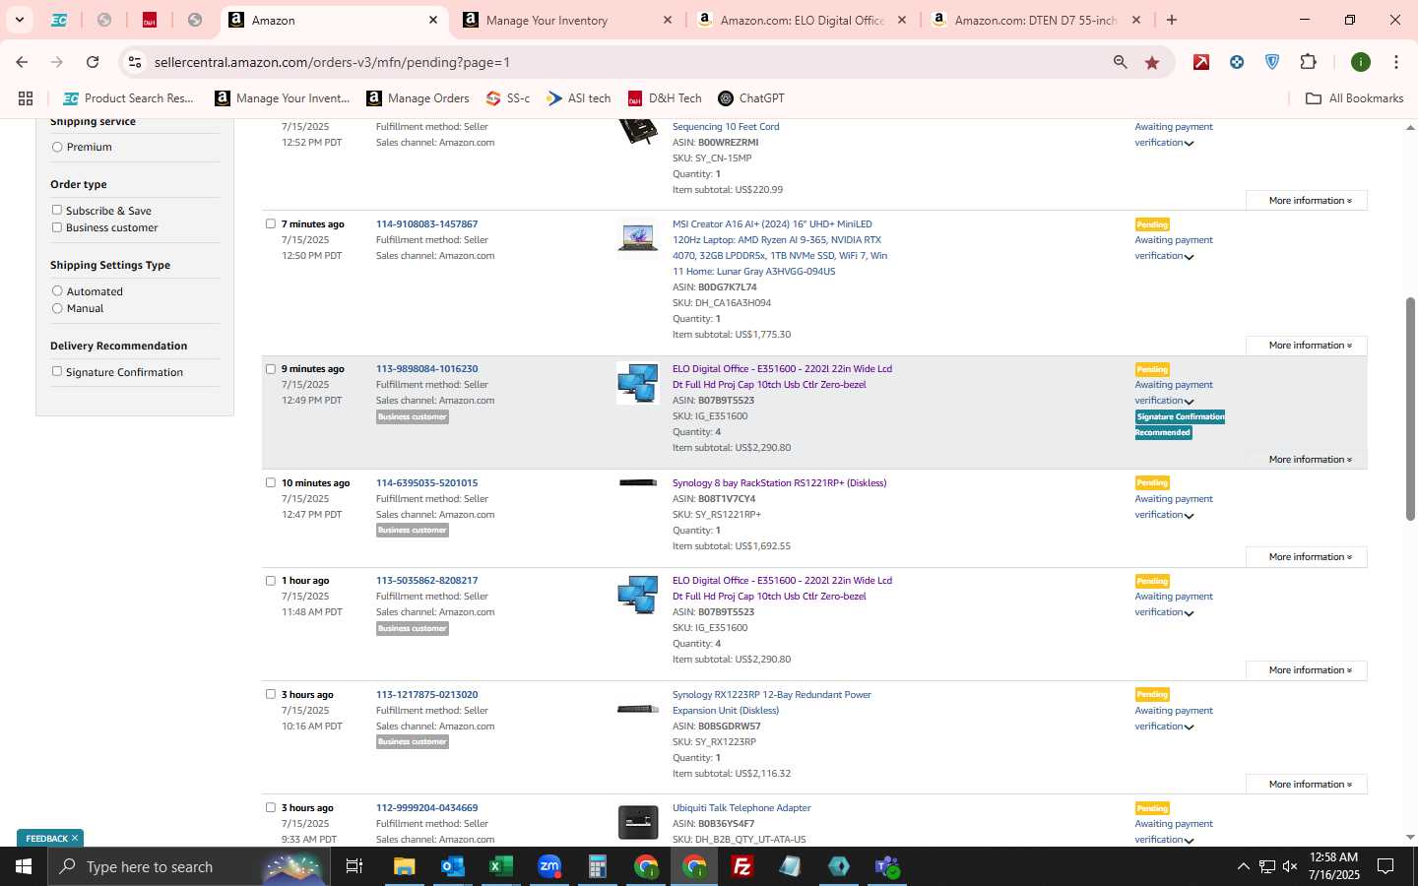The width and height of the screenshot is (1418, 886).
Task: Open the notification center icon
Action: click(x=1386, y=866)
